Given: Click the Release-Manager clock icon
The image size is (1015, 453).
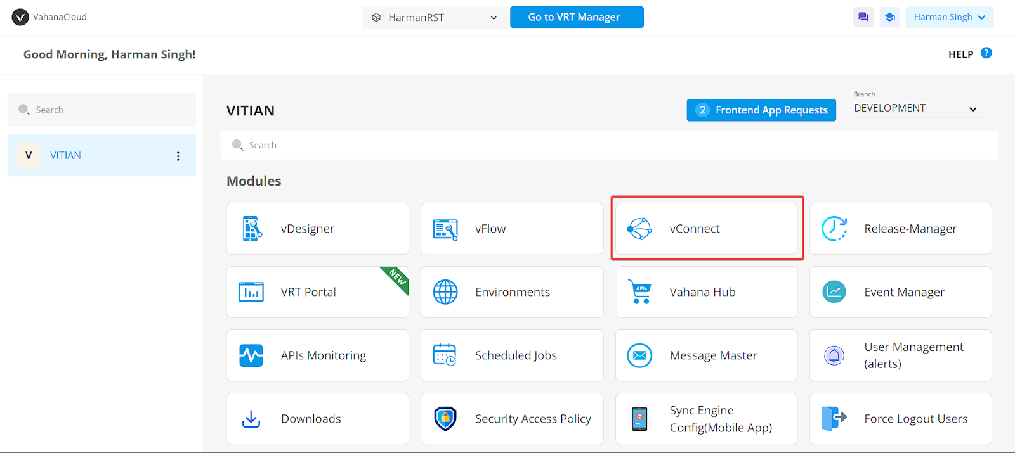Looking at the screenshot, I should [834, 229].
